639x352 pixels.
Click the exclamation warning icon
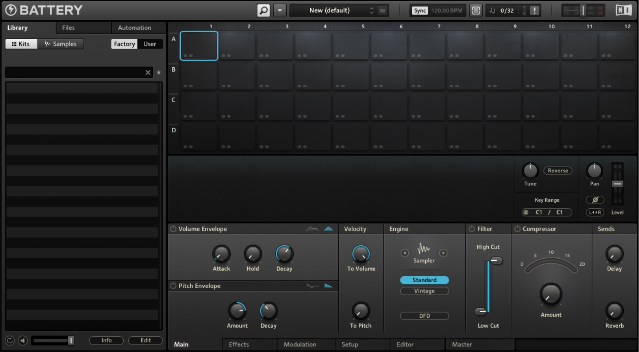coord(535,10)
